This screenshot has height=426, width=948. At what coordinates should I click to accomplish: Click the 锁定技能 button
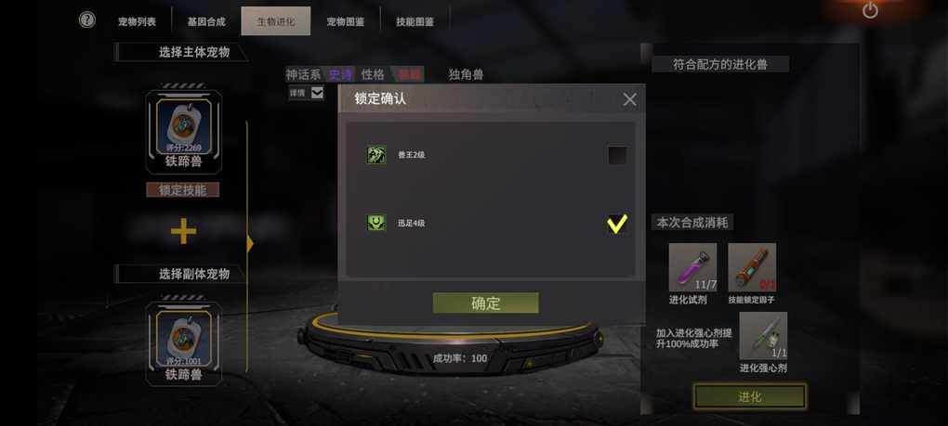(182, 190)
